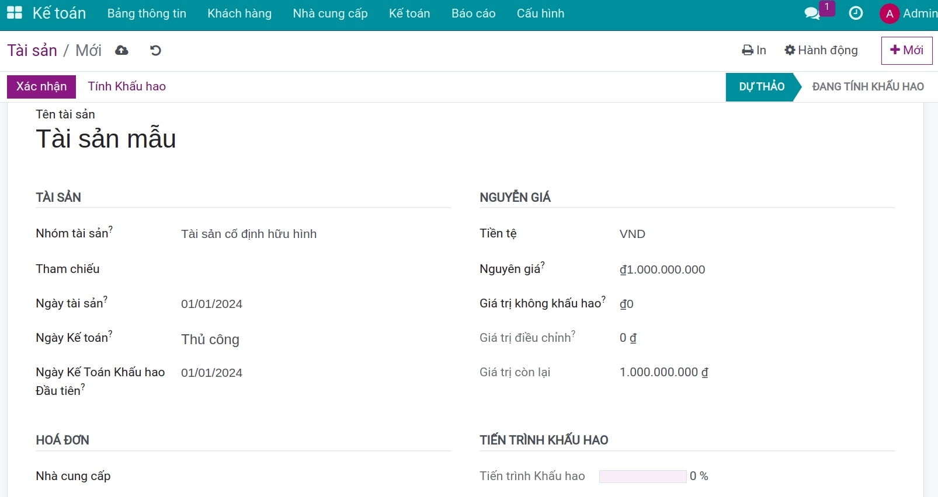Open the Ngày Kế toán Thủ công selector
This screenshot has width=938, height=497.
click(315, 339)
